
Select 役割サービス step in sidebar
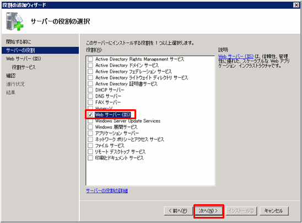(x=24, y=67)
